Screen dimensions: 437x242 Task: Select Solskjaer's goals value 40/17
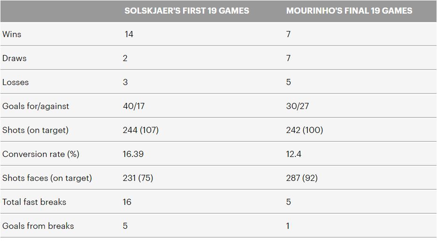click(x=134, y=106)
